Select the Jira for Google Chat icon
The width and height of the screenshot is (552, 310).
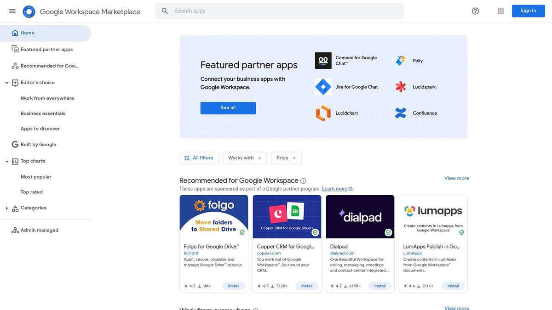click(x=323, y=86)
